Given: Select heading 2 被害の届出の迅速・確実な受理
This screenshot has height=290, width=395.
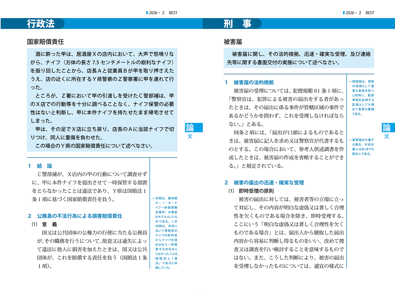Looking at the screenshot, I should [x=264, y=183].
